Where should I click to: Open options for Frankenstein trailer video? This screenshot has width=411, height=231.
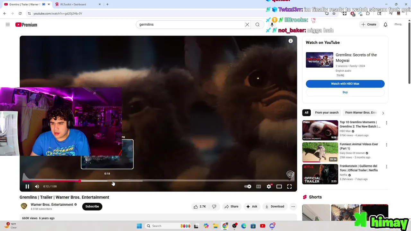pos(387,167)
